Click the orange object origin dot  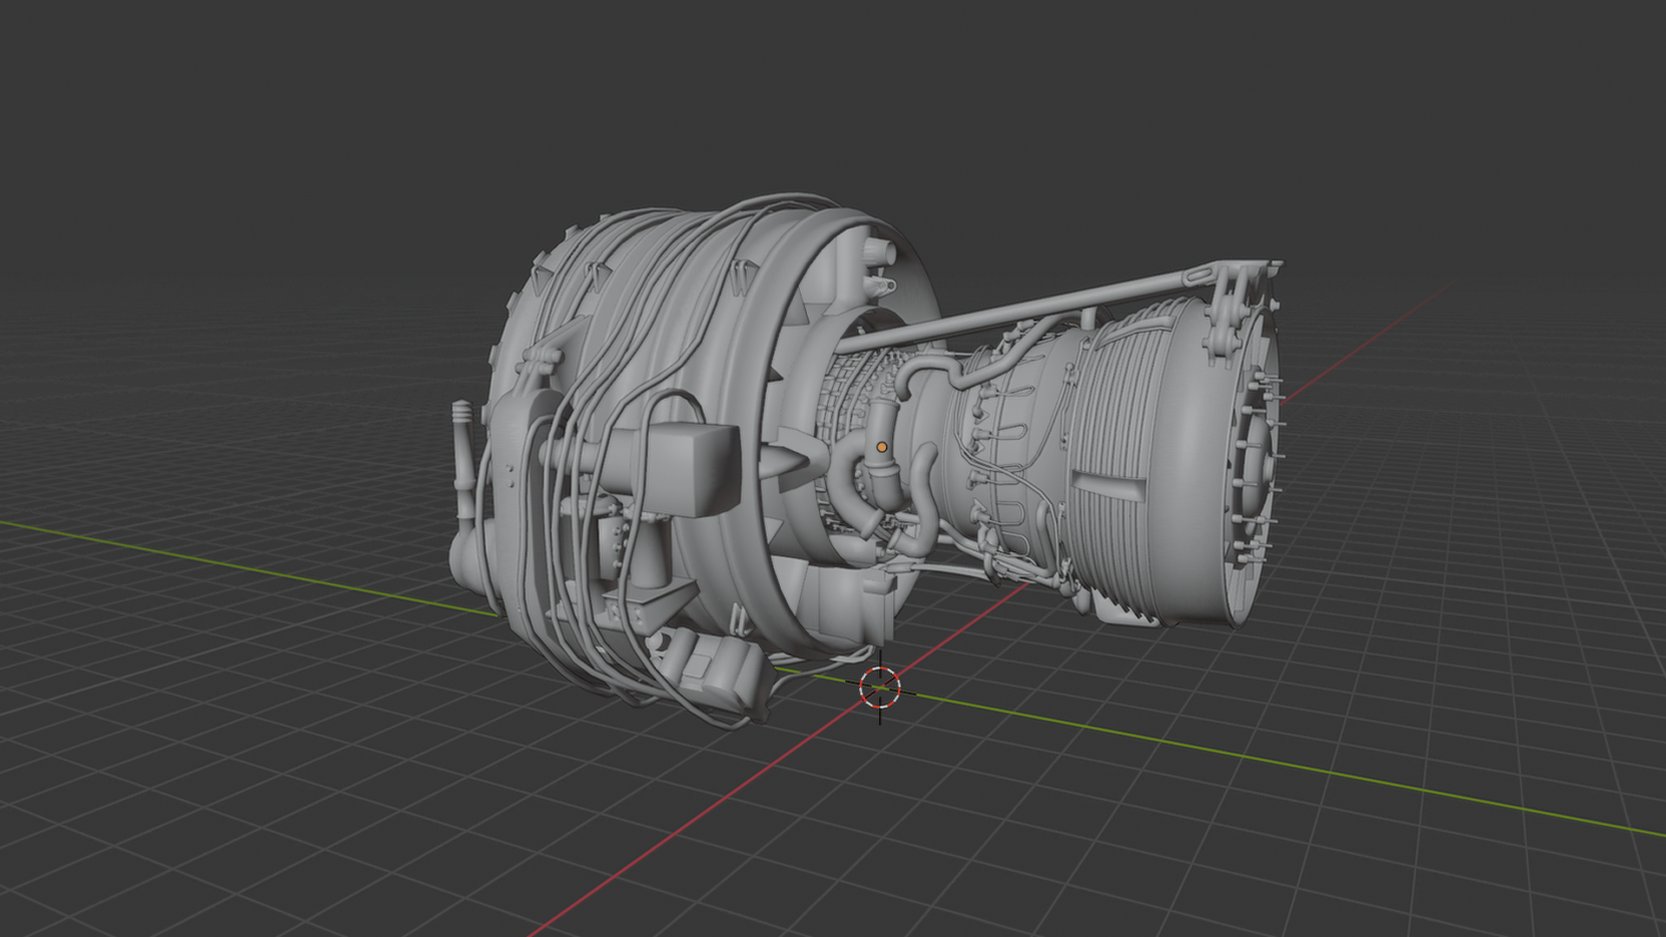pyautogui.click(x=882, y=447)
